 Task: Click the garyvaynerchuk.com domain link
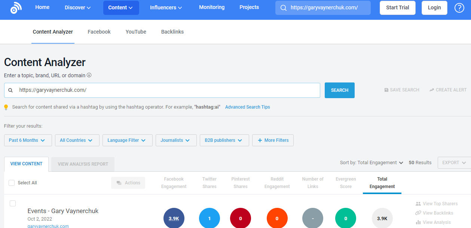click(x=48, y=226)
